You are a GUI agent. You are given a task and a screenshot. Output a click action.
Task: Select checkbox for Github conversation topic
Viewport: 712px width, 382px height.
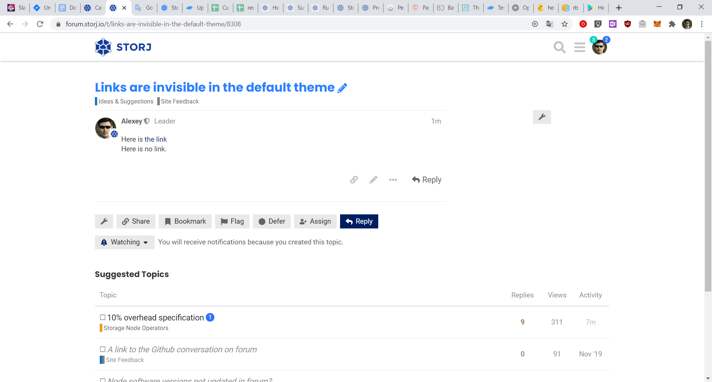103,349
